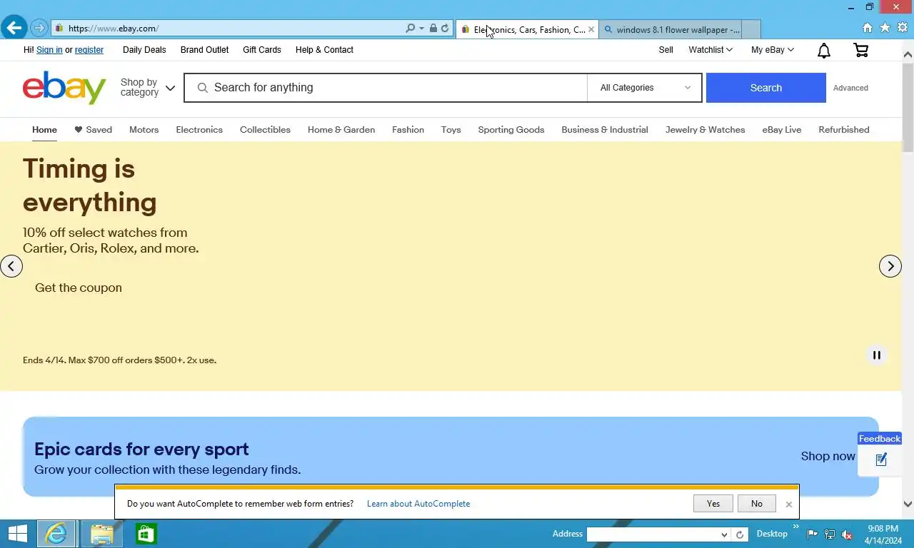Expand the Desktop toolbar chevron
The image size is (914, 548).
(x=796, y=527)
